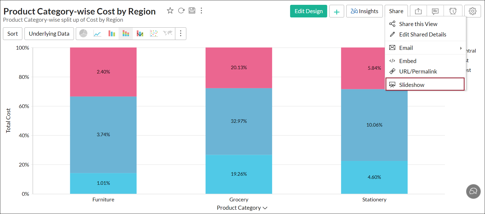Open the Underlying Data button
This screenshot has height=214, width=485.
pyautogui.click(x=49, y=34)
